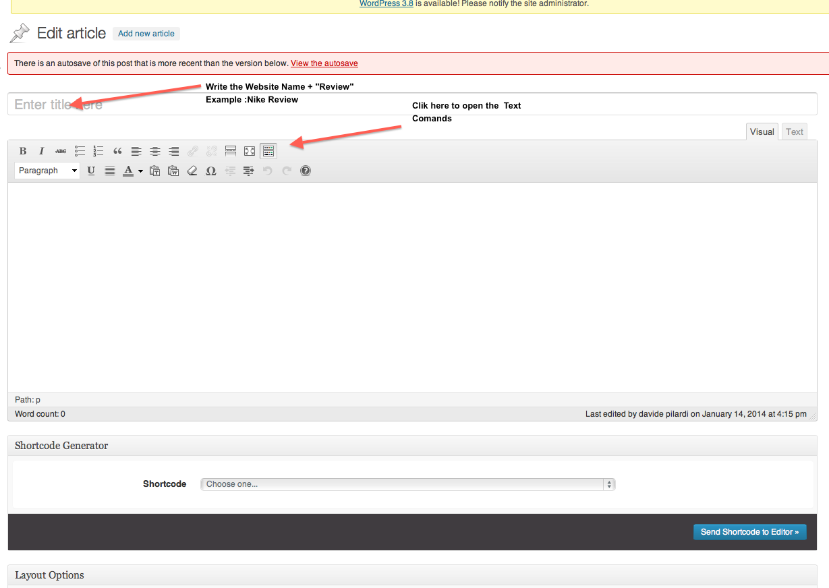Center align the text
Screen dimensions: 829x588
[x=155, y=151]
